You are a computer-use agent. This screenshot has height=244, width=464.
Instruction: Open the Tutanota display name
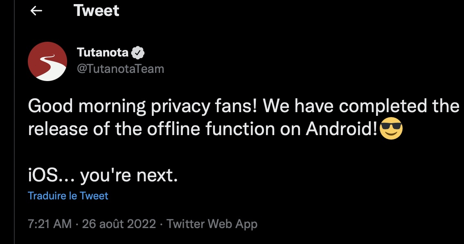point(102,52)
